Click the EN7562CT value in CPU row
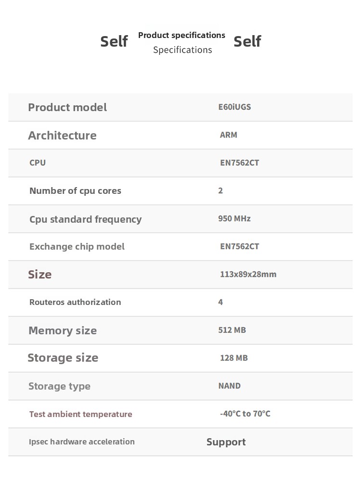 tap(239, 163)
